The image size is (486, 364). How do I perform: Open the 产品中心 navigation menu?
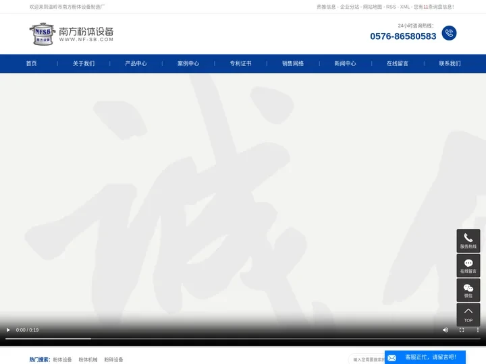[136, 63]
